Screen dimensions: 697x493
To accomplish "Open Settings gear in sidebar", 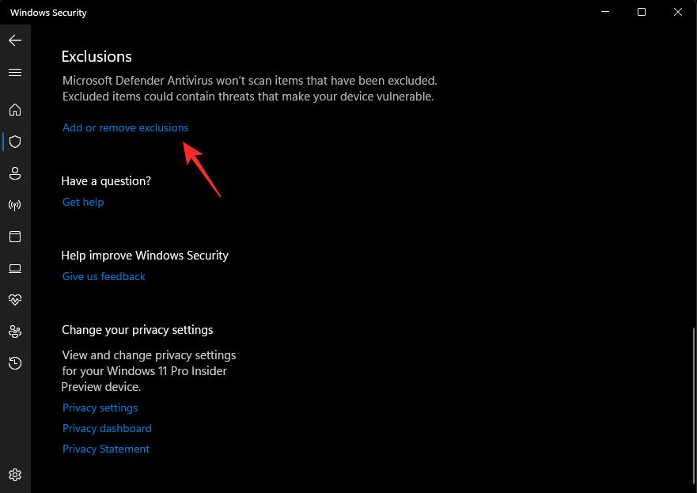I will coord(15,475).
